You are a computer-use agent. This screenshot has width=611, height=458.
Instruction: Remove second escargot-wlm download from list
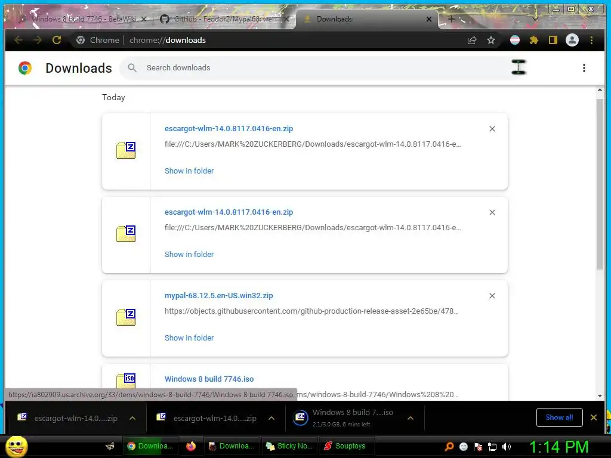click(492, 212)
